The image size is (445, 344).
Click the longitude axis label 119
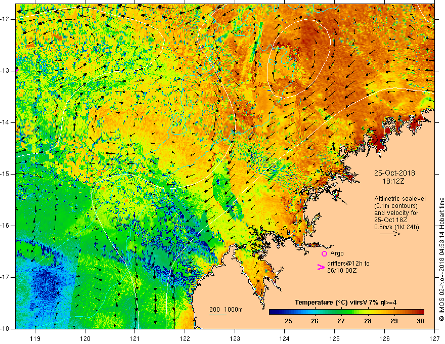pos(35,338)
